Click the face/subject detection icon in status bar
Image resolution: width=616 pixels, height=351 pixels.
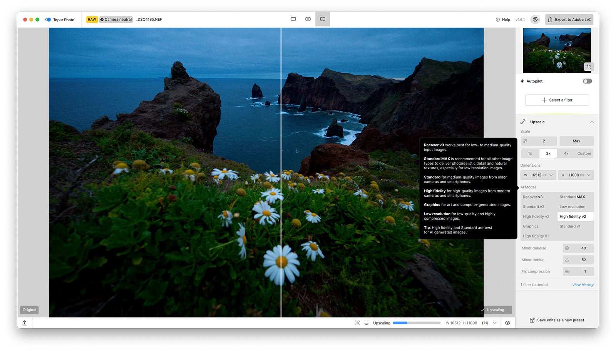click(x=357, y=323)
